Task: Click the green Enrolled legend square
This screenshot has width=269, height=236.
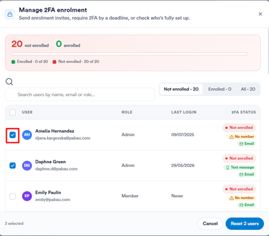Action: (14, 62)
